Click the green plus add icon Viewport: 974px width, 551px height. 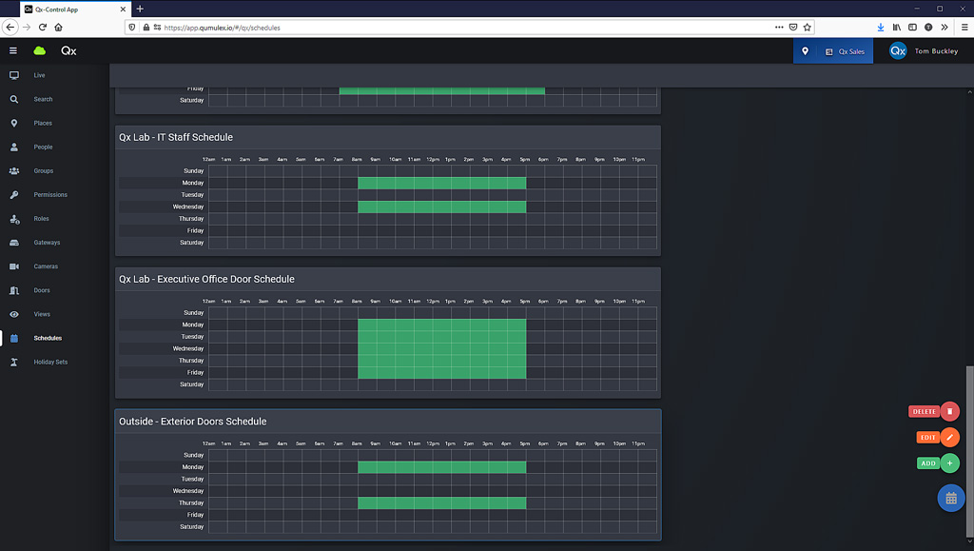(950, 463)
